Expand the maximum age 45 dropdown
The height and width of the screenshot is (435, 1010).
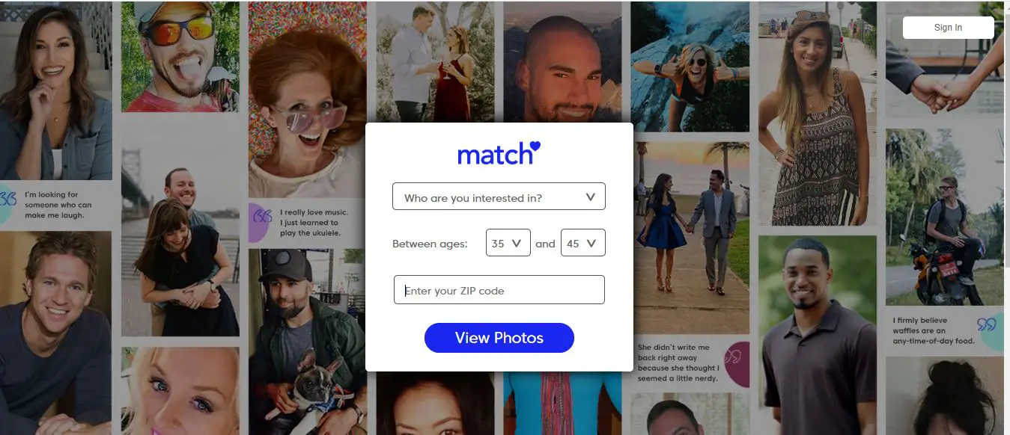[582, 244]
